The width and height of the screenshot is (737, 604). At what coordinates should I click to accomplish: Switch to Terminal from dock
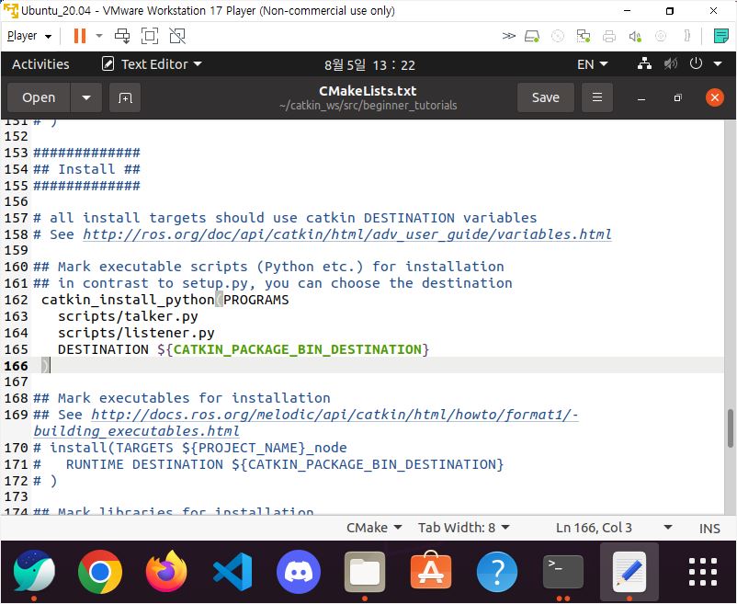(563, 572)
